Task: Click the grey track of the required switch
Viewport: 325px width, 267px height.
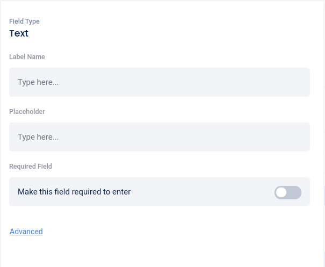Action: click(x=294, y=192)
